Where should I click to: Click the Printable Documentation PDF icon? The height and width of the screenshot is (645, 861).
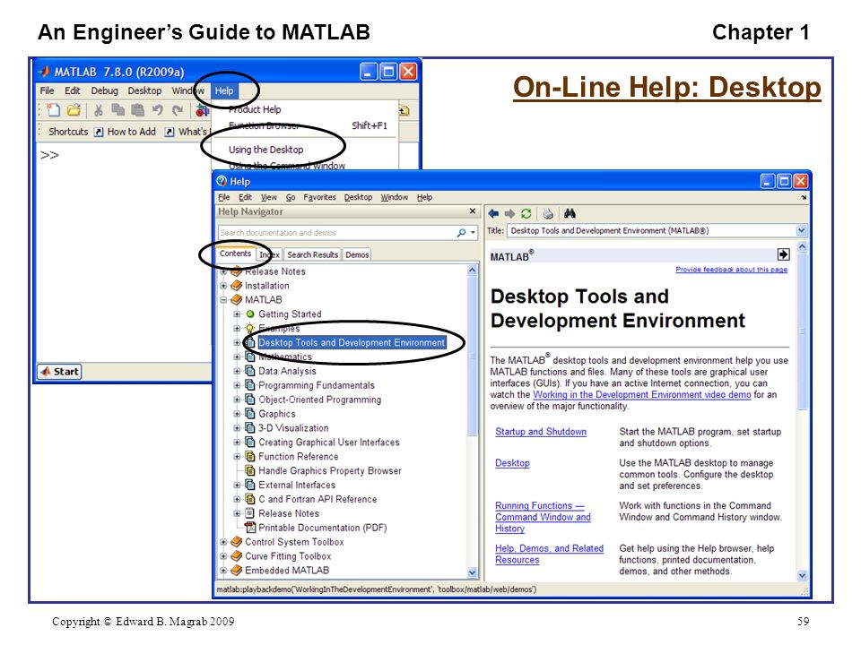click(x=250, y=528)
